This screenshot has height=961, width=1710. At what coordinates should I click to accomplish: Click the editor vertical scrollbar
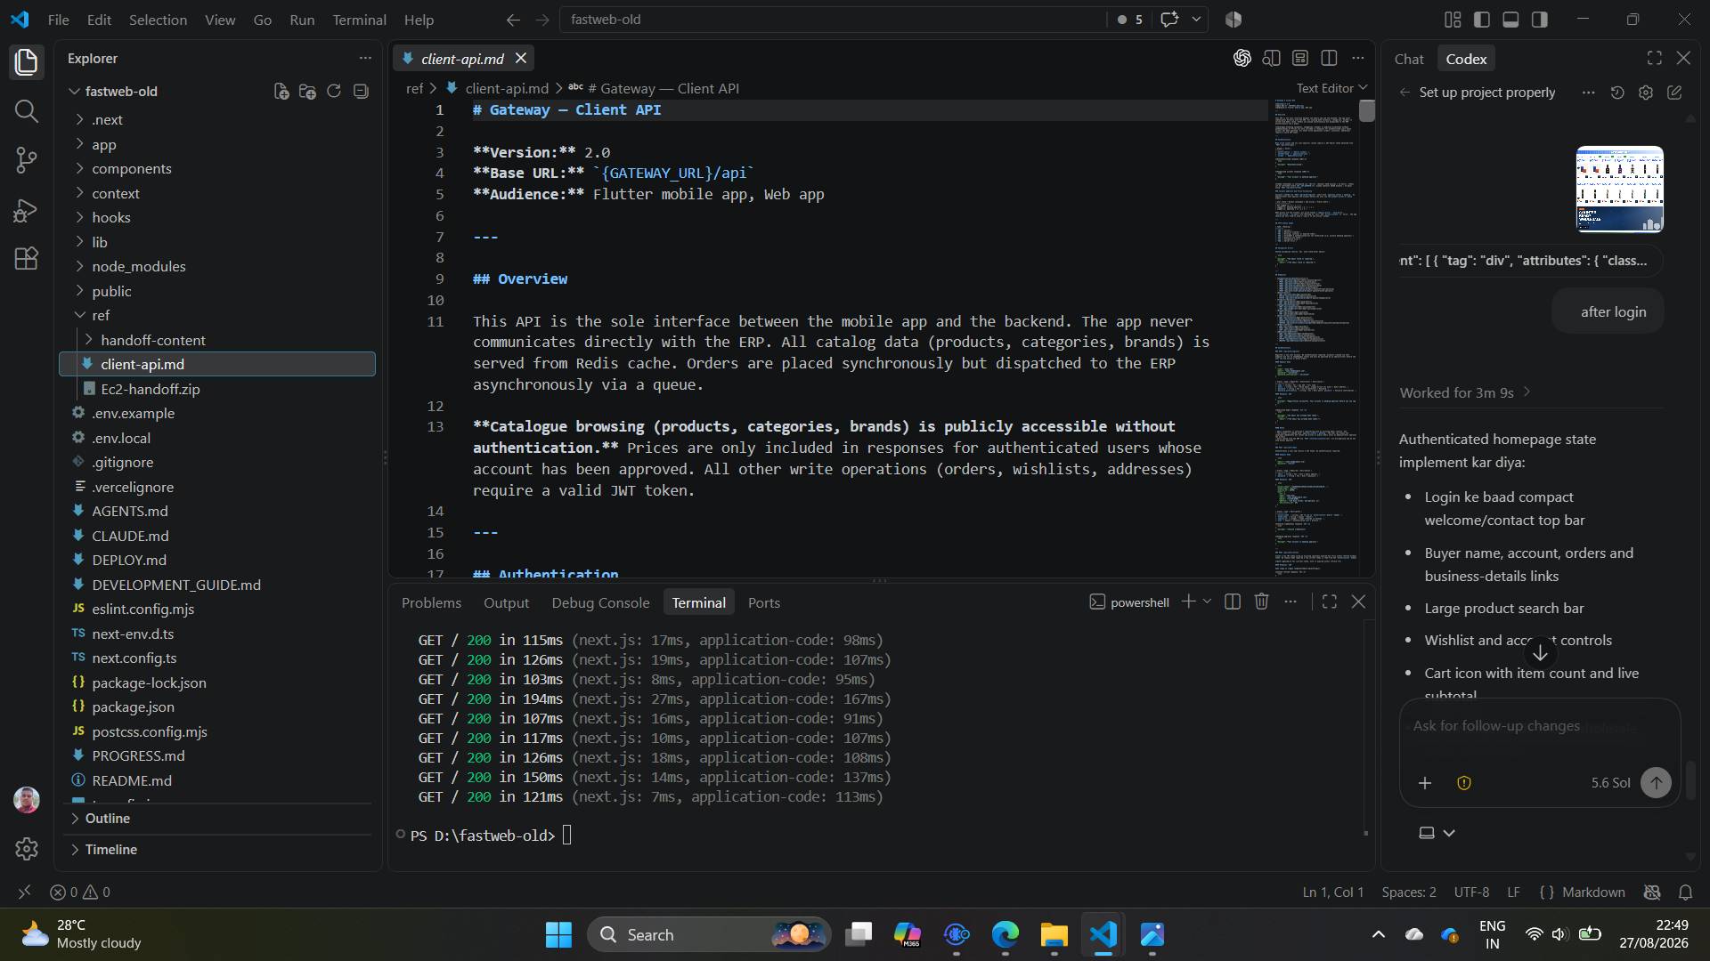1367,338
